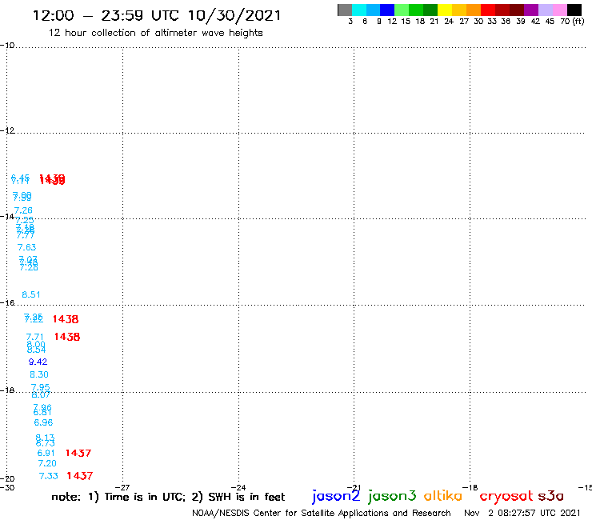The height and width of the screenshot is (520, 592).
Task: Click the -16 latitude axis label
Action: 7,303
